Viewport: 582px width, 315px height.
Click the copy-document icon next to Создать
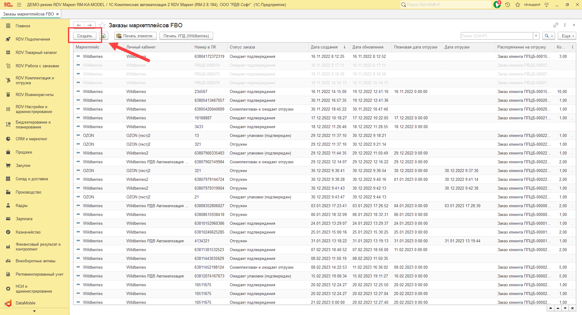[104, 36]
